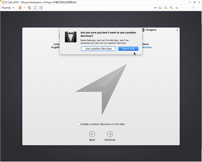202x162 pixels.
Task: Enable Location Services on this Mac checkbox
Action: pos(78,124)
